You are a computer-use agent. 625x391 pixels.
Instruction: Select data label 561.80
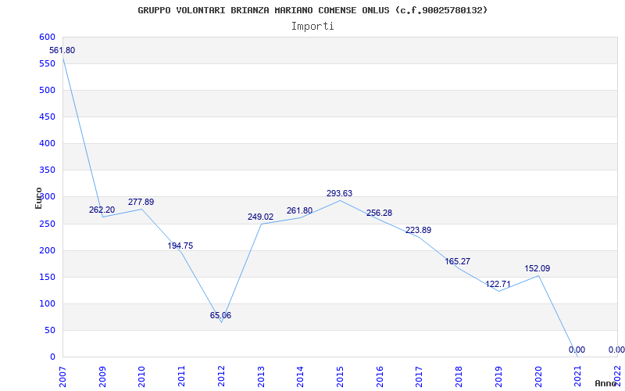[62, 51]
